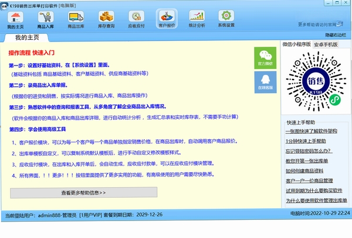The height and width of the screenshot is (238, 352).
Task: Select the 微信小程序版 tab
Action: click(x=297, y=44)
